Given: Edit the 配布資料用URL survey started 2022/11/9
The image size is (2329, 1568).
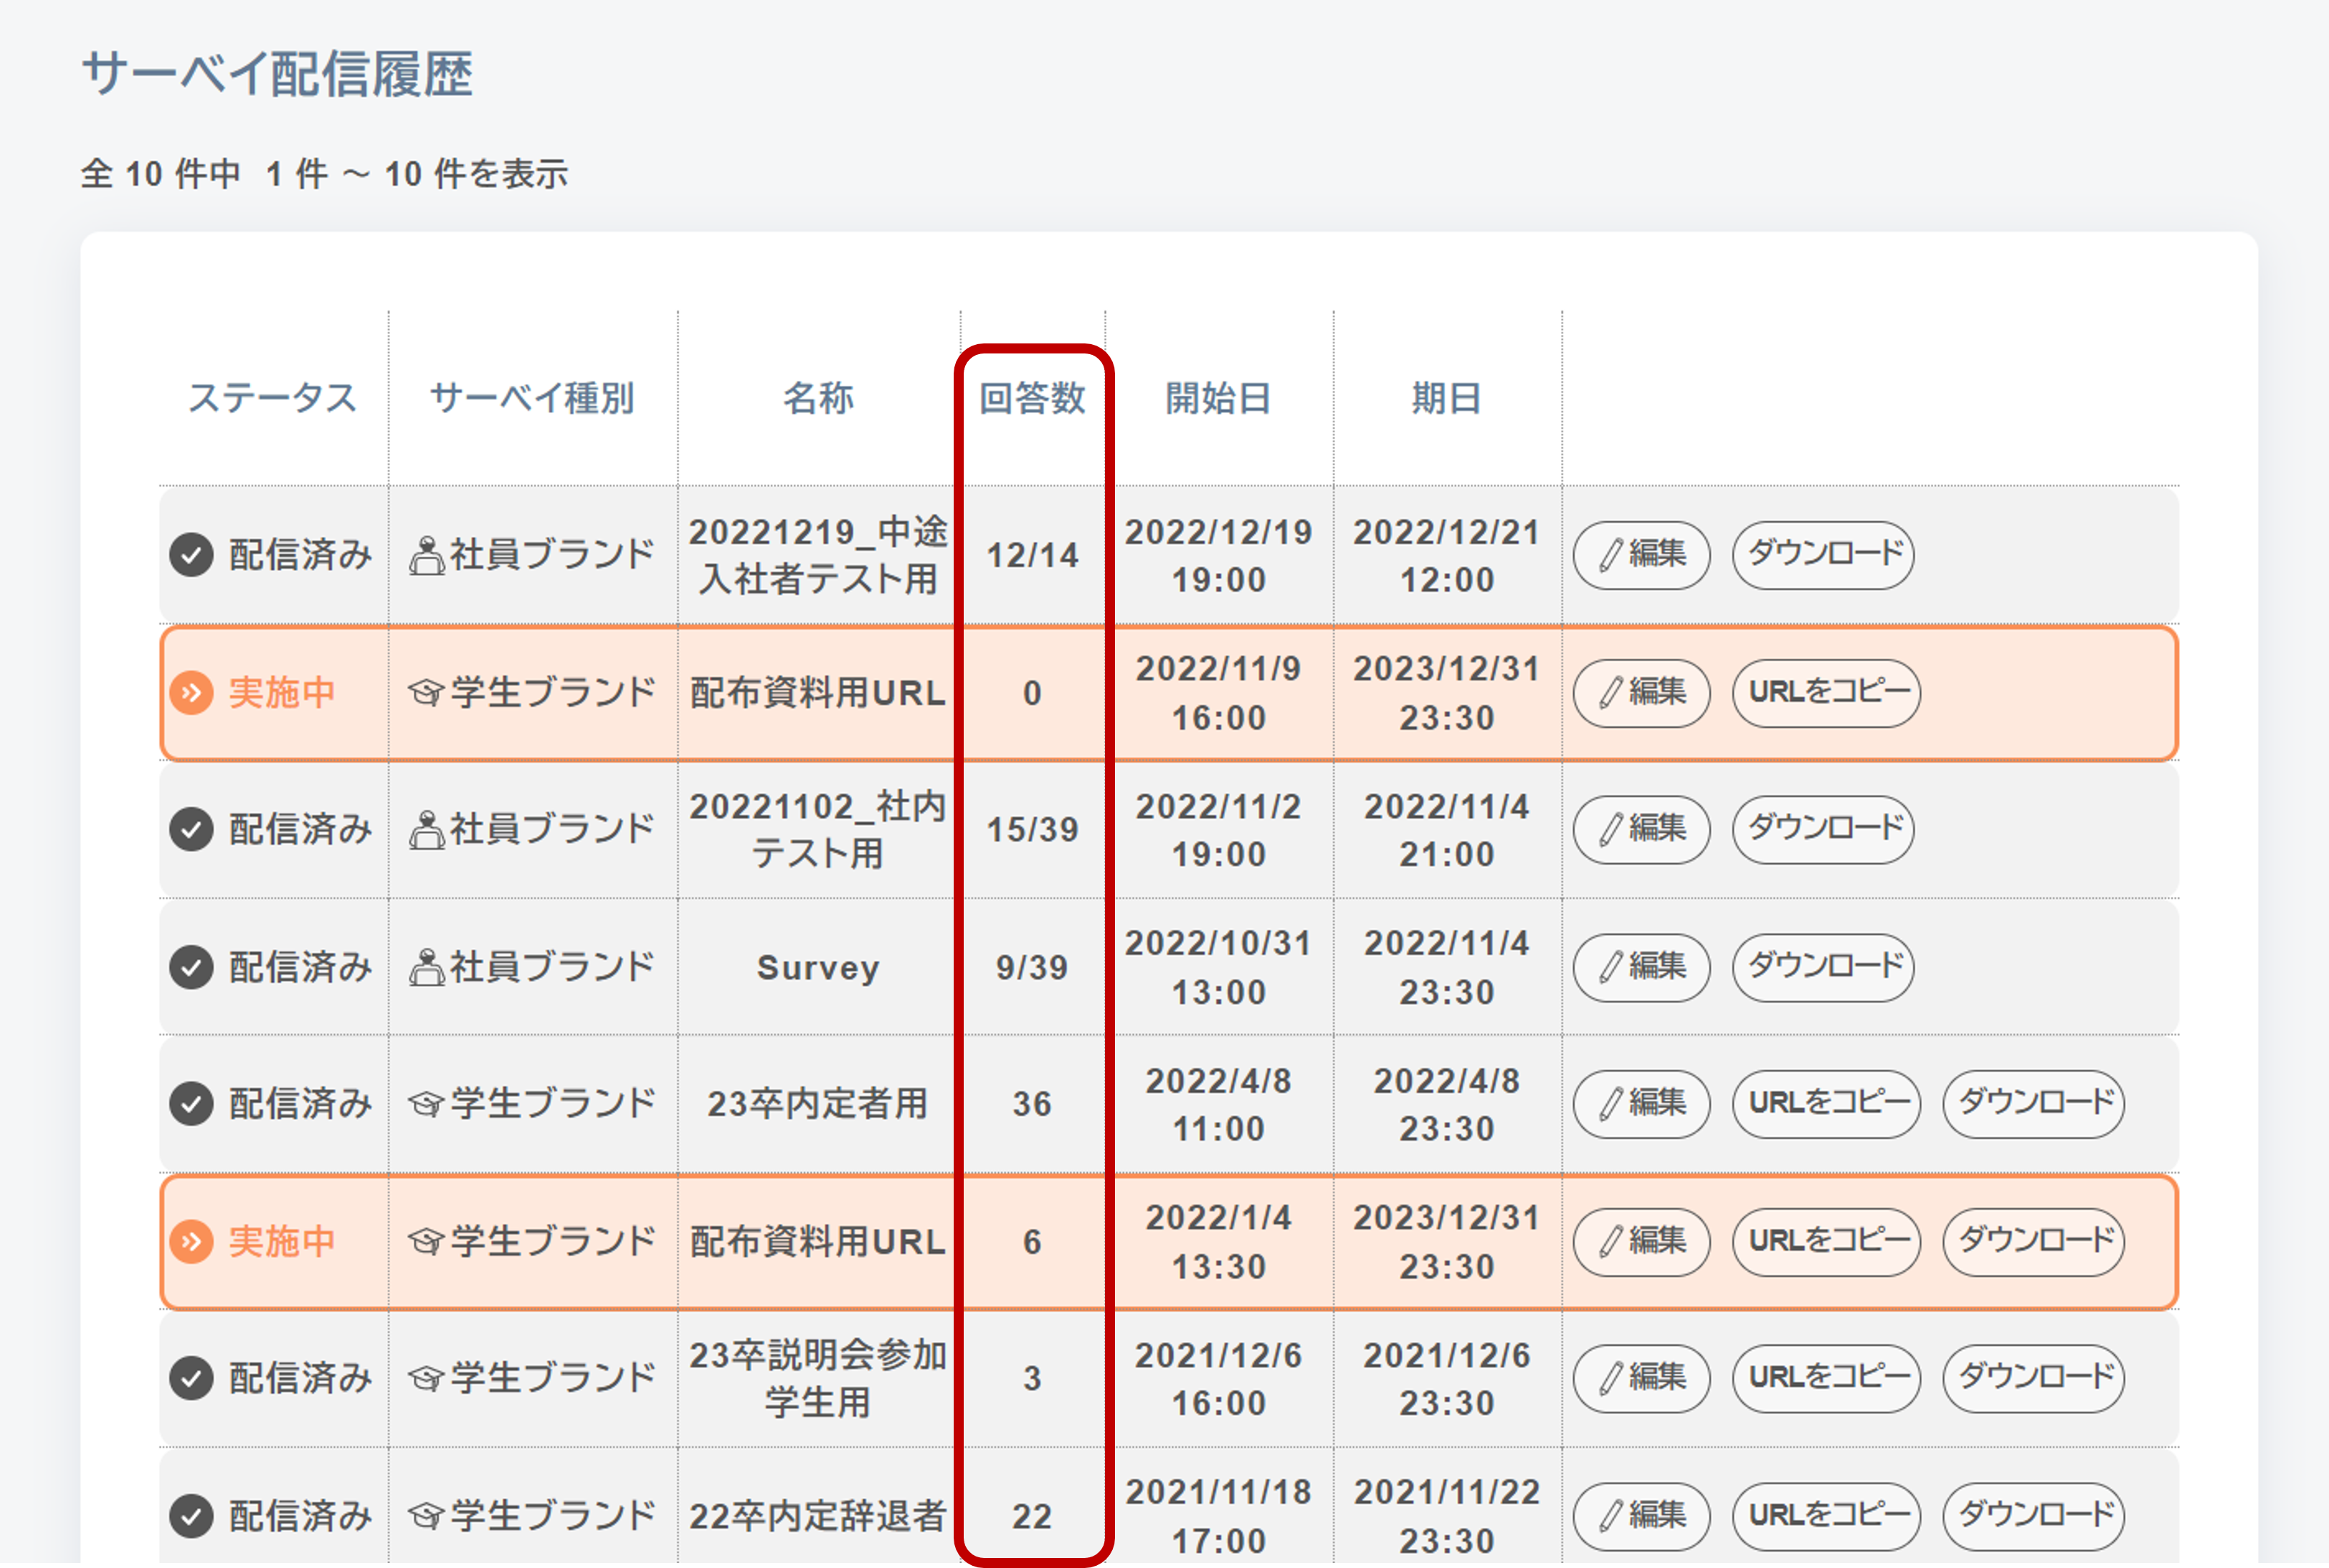Looking at the screenshot, I should (1641, 693).
